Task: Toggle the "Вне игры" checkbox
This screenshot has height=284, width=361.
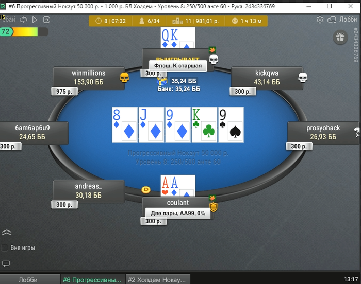Action: (5, 247)
